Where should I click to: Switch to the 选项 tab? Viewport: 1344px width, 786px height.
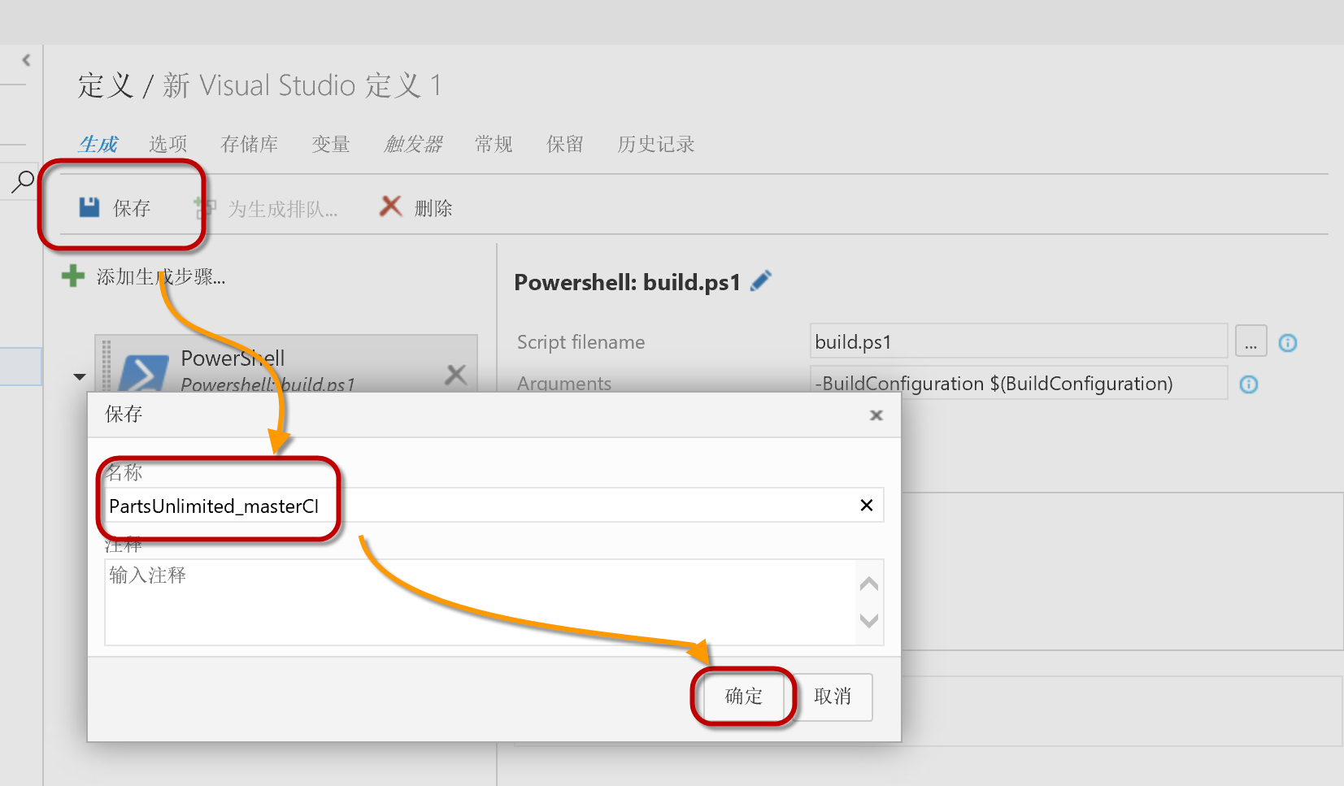coord(168,145)
